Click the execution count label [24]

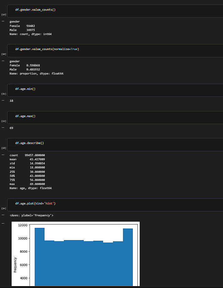(4, 208)
